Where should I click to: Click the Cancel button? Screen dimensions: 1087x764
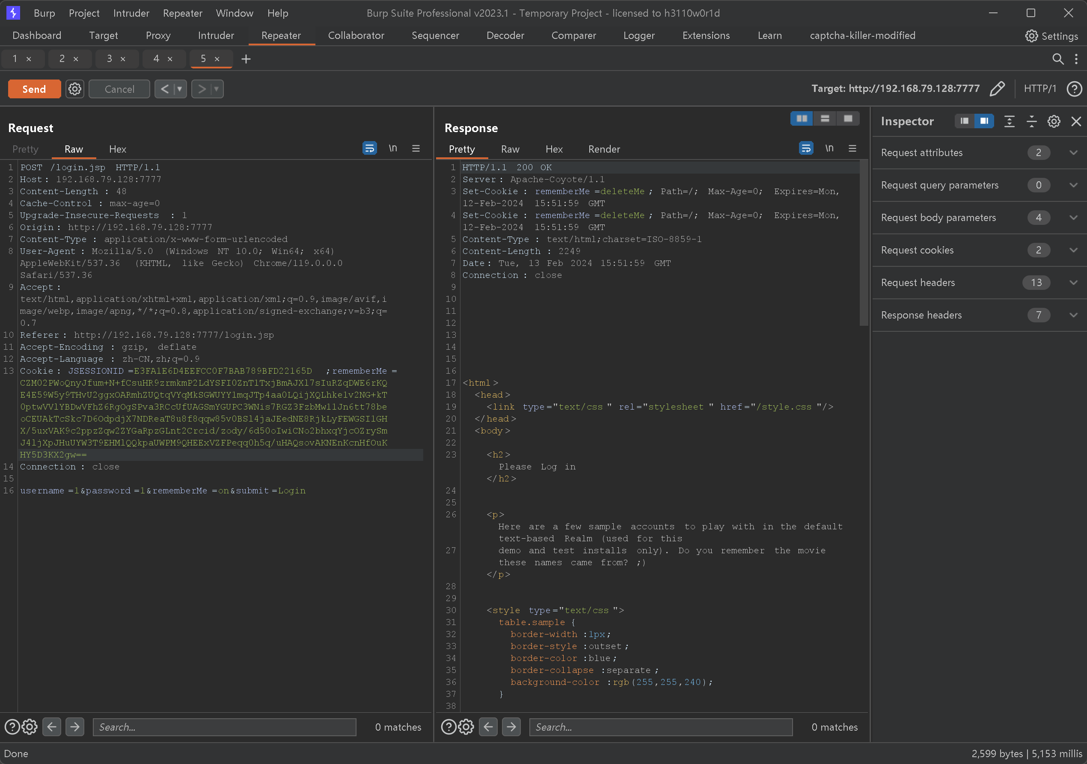tap(119, 89)
